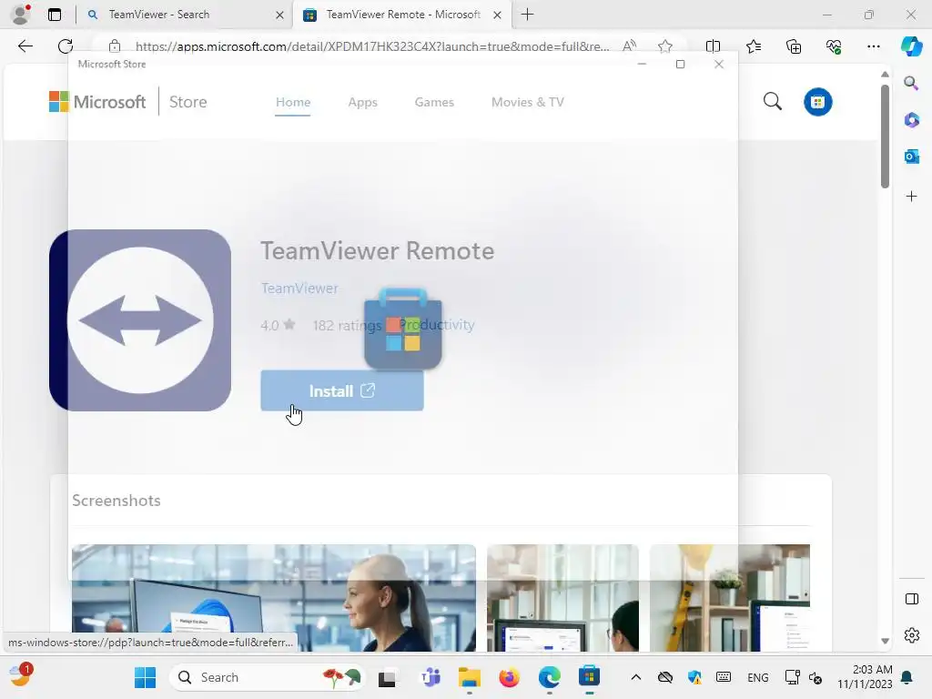Open the Windows Start button

tap(145, 677)
